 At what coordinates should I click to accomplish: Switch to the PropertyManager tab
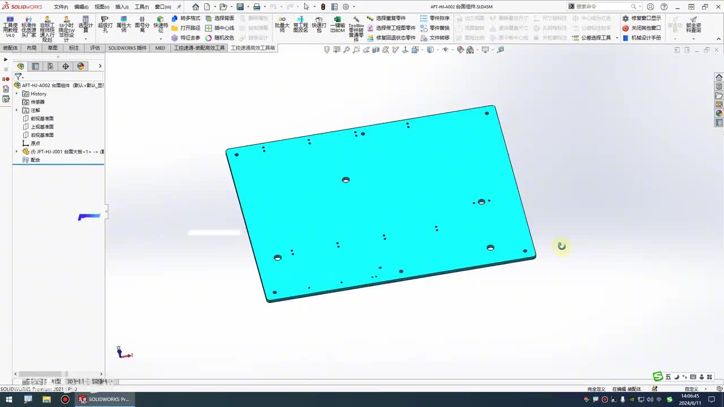pyautogui.click(x=36, y=66)
